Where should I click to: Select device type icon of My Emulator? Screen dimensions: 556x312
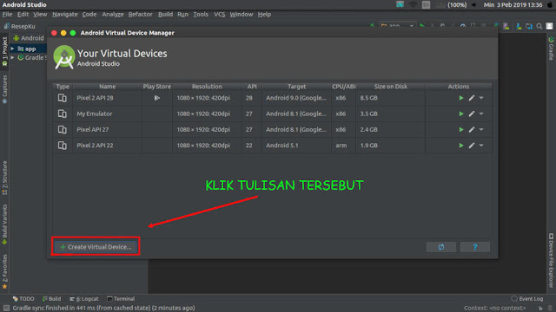pos(62,114)
